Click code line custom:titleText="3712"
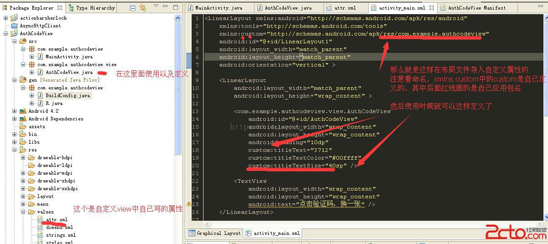 point(290,150)
